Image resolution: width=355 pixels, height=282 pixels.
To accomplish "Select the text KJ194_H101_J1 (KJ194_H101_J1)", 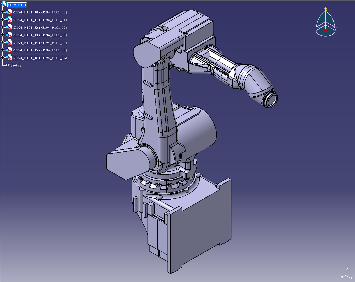I will click(40, 20).
